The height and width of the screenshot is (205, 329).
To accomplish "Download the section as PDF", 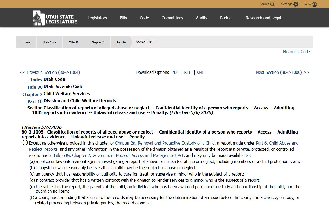I will pyautogui.click(x=175, y=72).
